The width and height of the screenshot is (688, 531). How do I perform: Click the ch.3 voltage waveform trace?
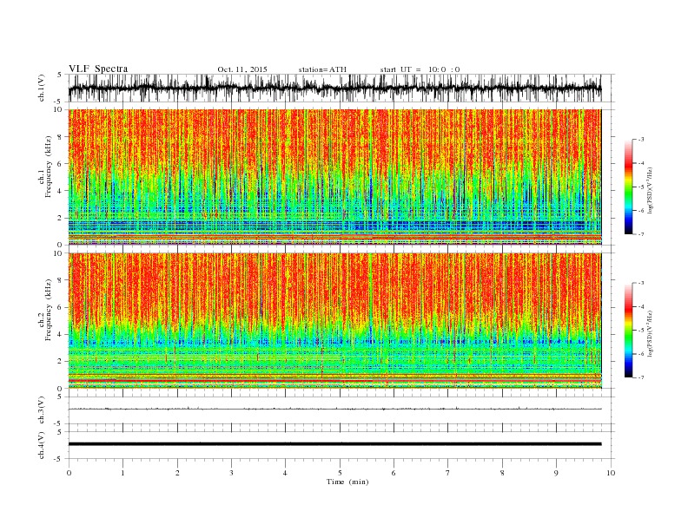(334, 409)
